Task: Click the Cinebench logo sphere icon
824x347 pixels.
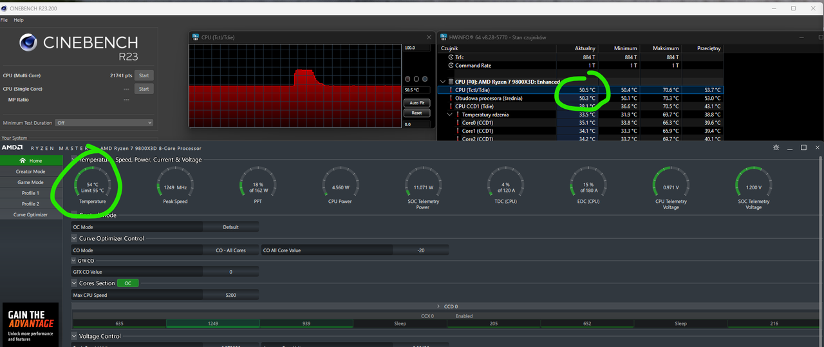Action: [28, 43]
